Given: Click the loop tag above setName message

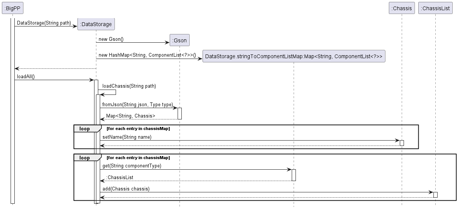Looking at the screenshot, I should point(85,128).
